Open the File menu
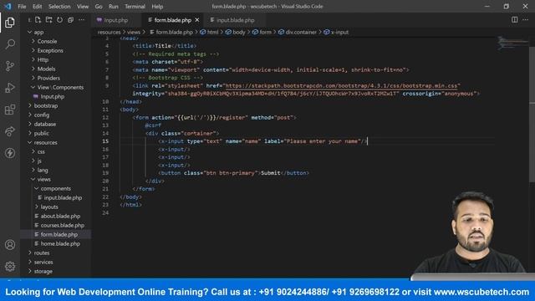Viewport: 535px width, 301px height. coord(22,7)
